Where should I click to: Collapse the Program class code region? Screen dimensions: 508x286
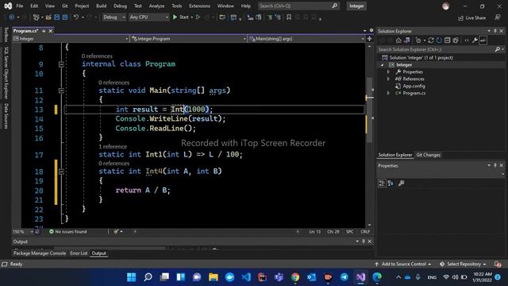pos(61,64)
